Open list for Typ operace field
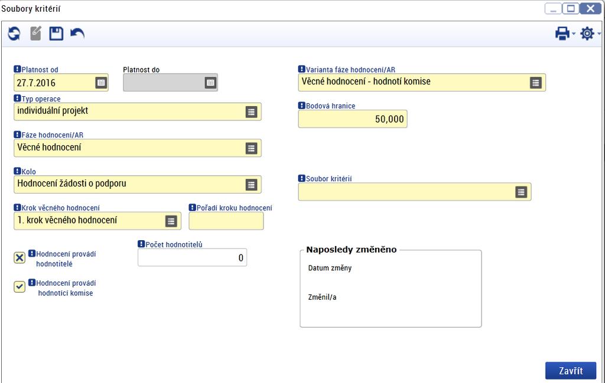605x383 pixels. [251, 112]
